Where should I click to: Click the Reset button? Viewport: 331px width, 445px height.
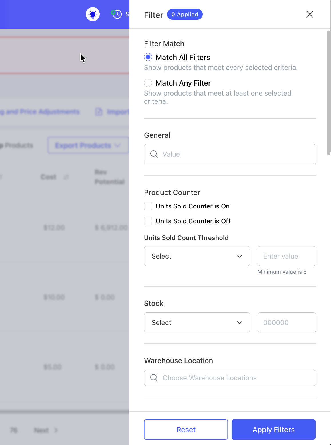pos(186,429)
